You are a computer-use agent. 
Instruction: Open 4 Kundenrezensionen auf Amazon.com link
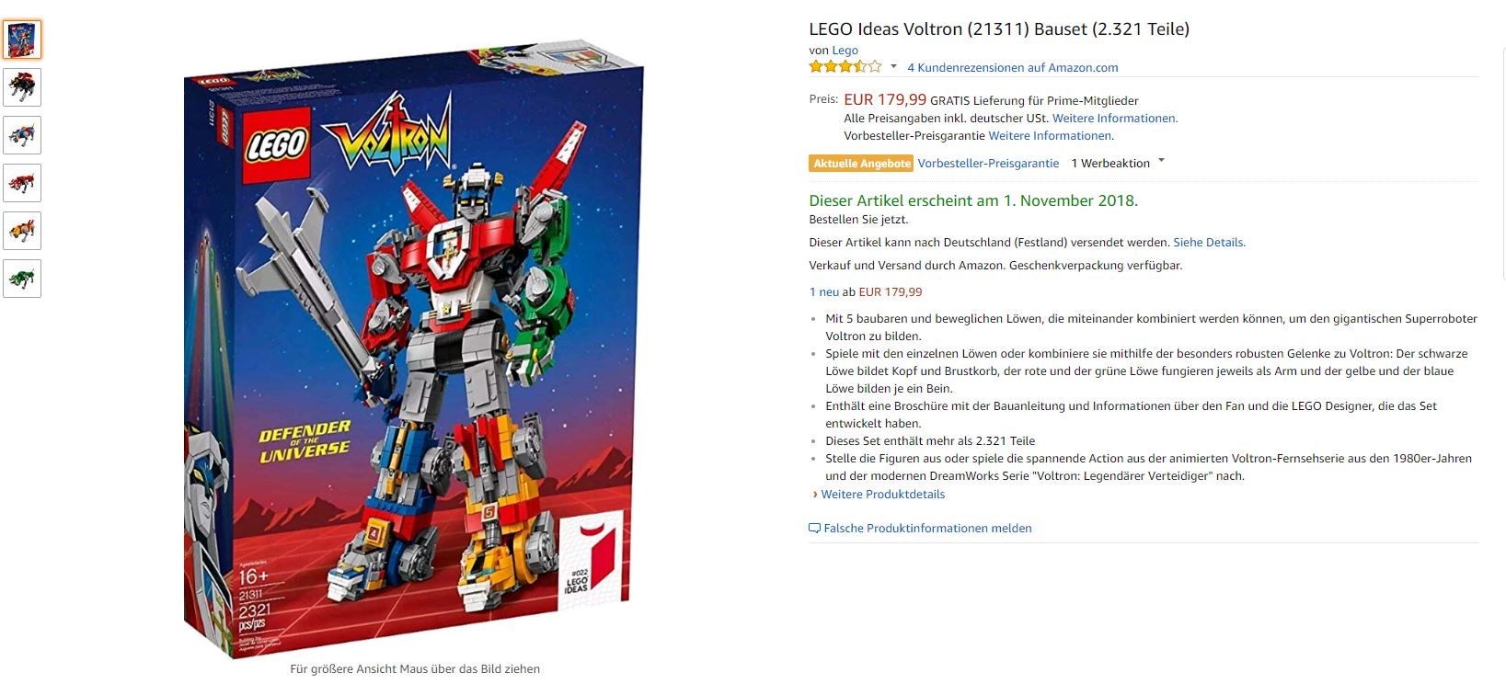click(1012, 67)
